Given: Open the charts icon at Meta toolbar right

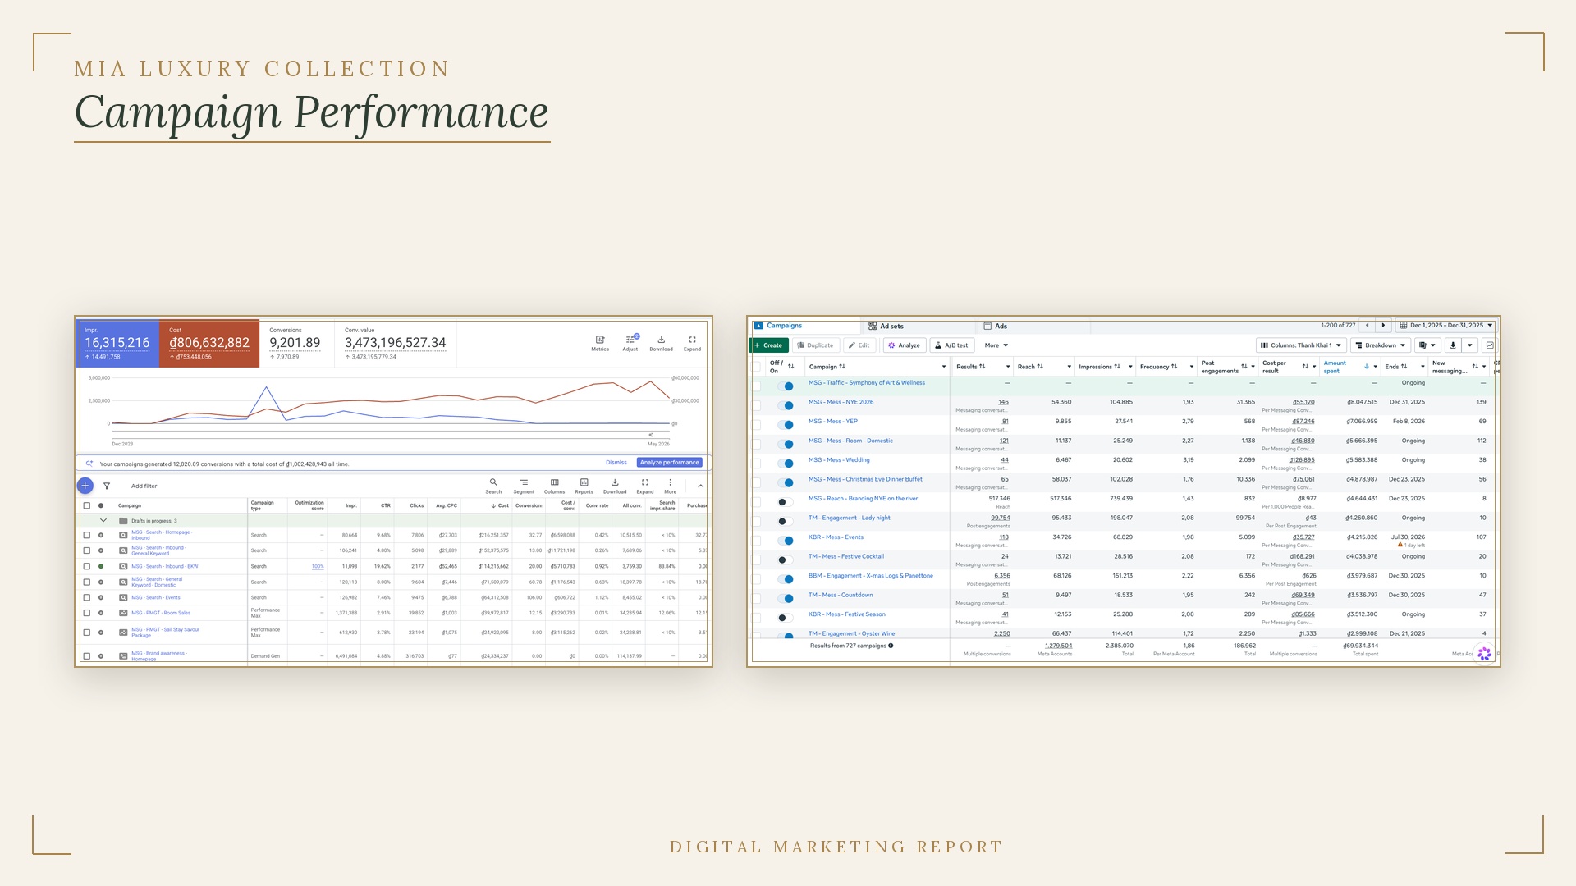Looking at the screenshot, I should tap(1490, 345).
